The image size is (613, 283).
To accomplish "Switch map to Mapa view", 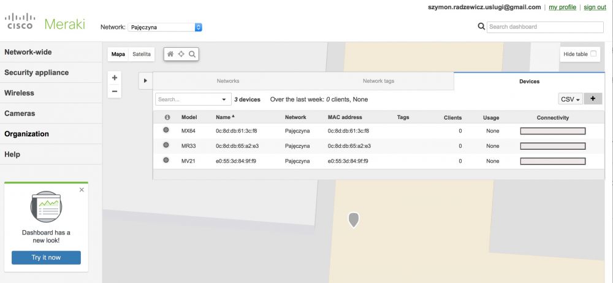I will point(118,54).
